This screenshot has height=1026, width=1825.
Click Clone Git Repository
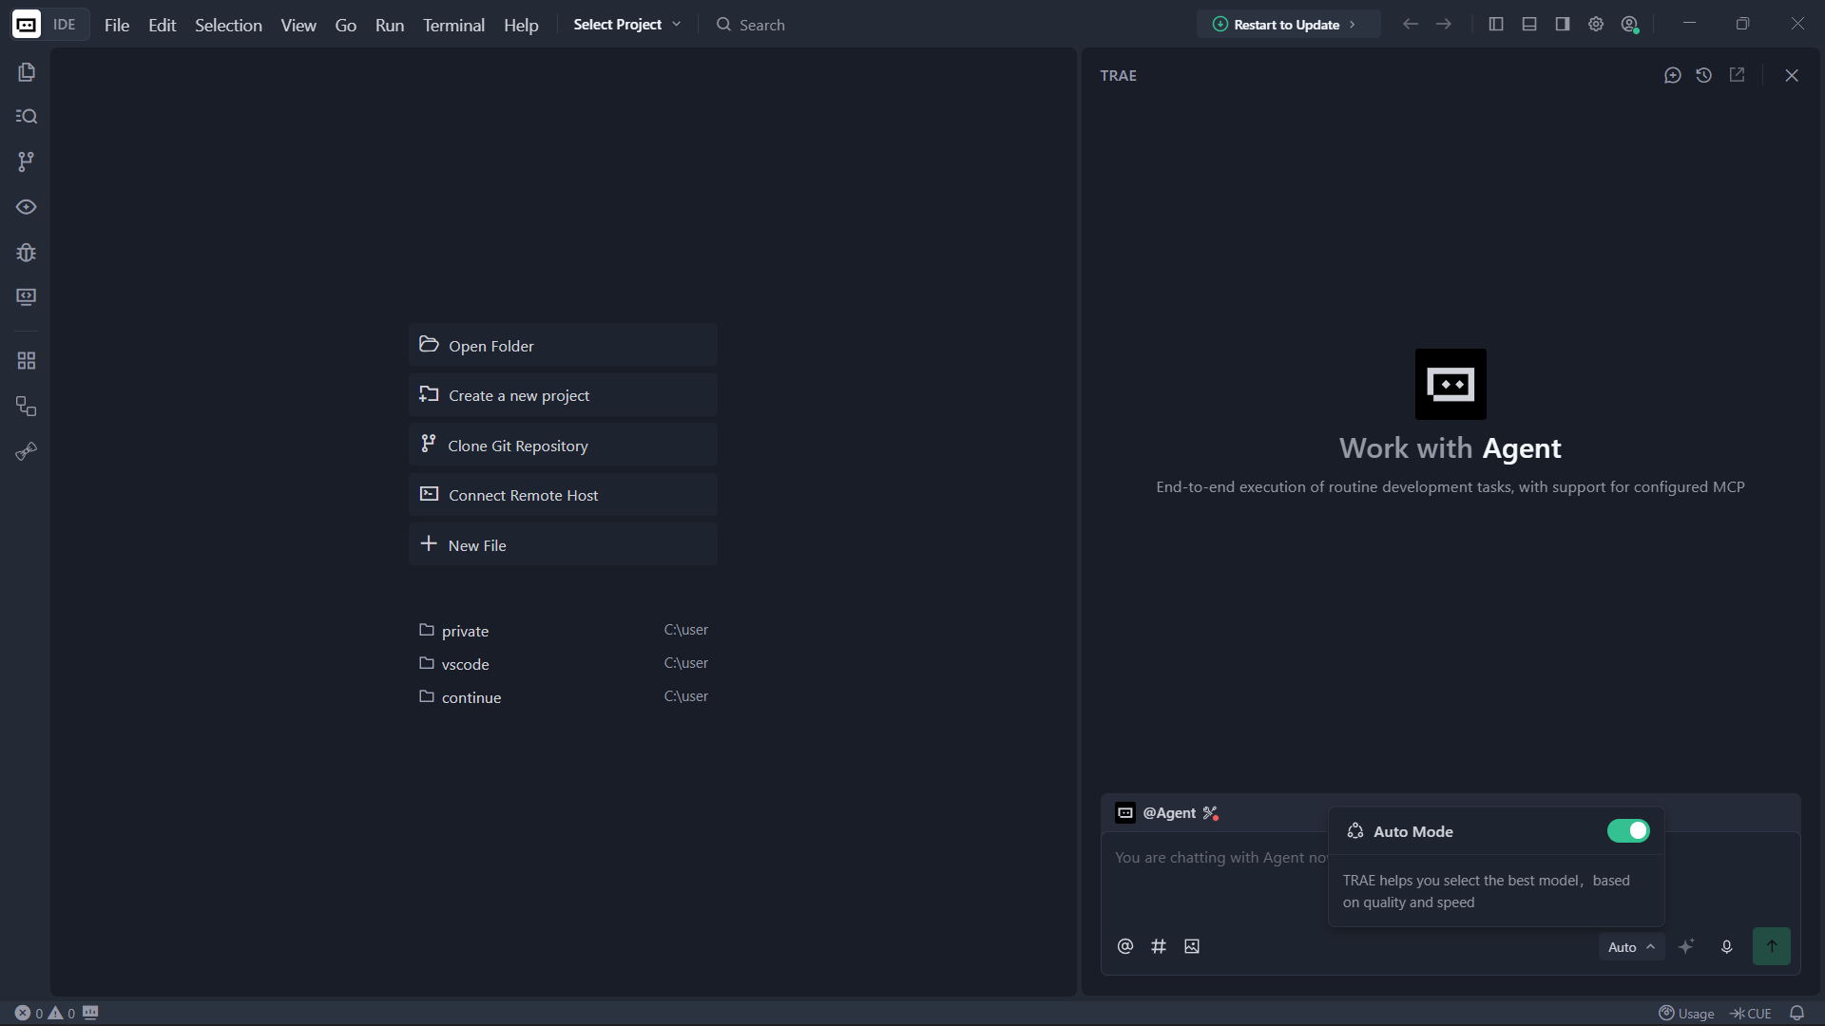563,445
